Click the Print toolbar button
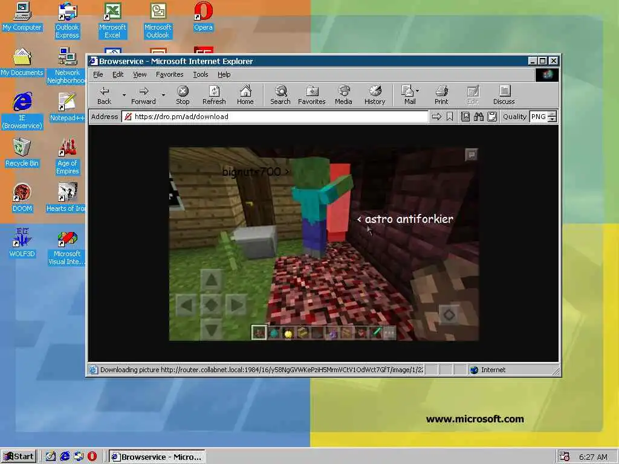The image size is (619, 464). tap(441, 95)
